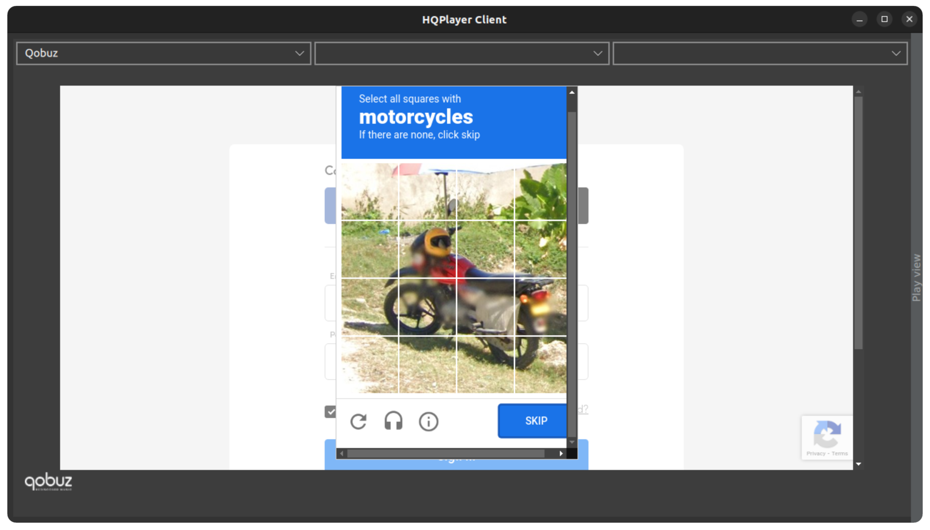Select the tile with motorcycle tail light
The width and height of the screenshot is (930, 530).
tap(540, 307)
